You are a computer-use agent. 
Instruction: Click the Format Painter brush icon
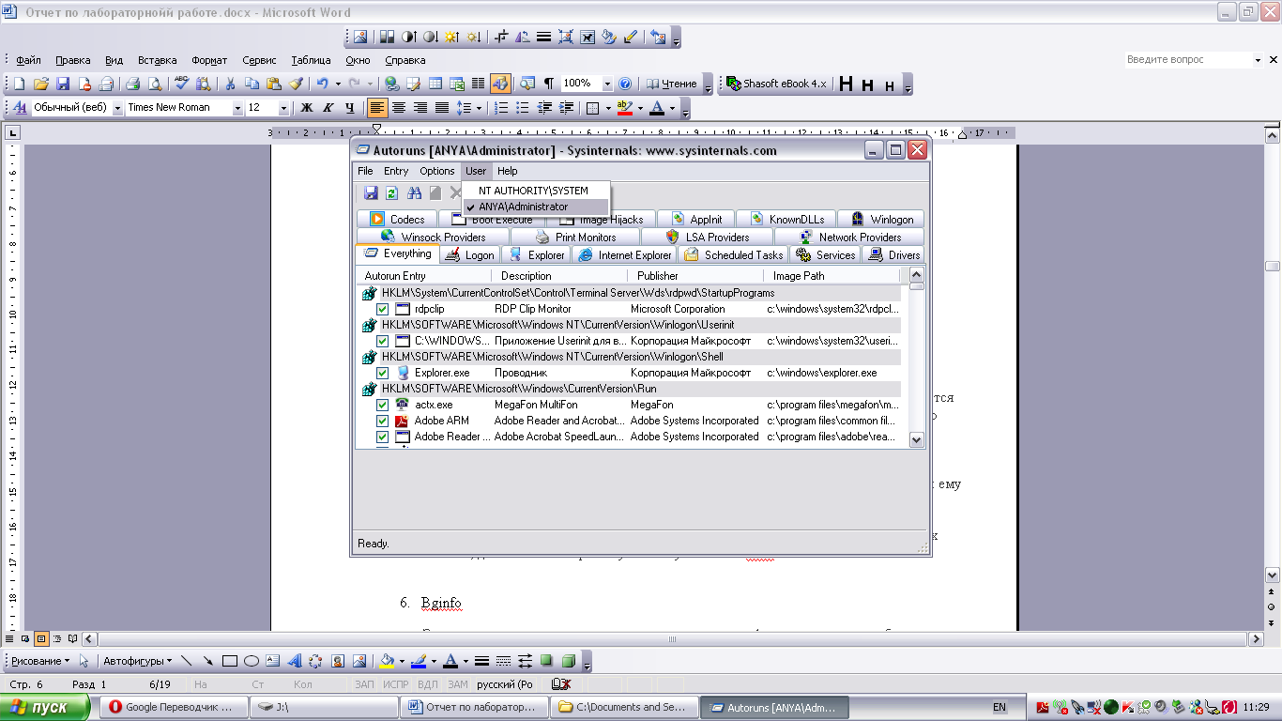(295, 84)
